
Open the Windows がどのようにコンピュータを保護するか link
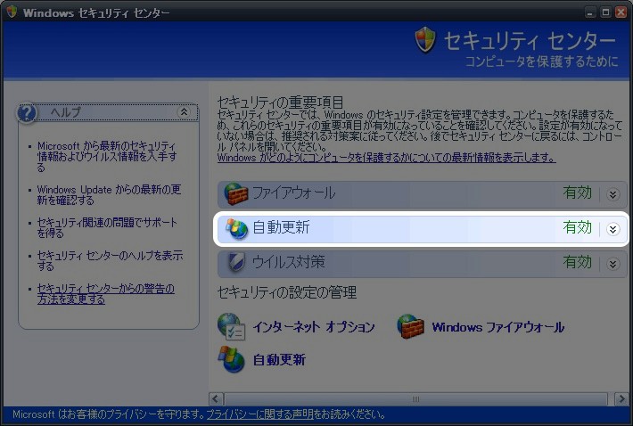(x=386, y=158)
